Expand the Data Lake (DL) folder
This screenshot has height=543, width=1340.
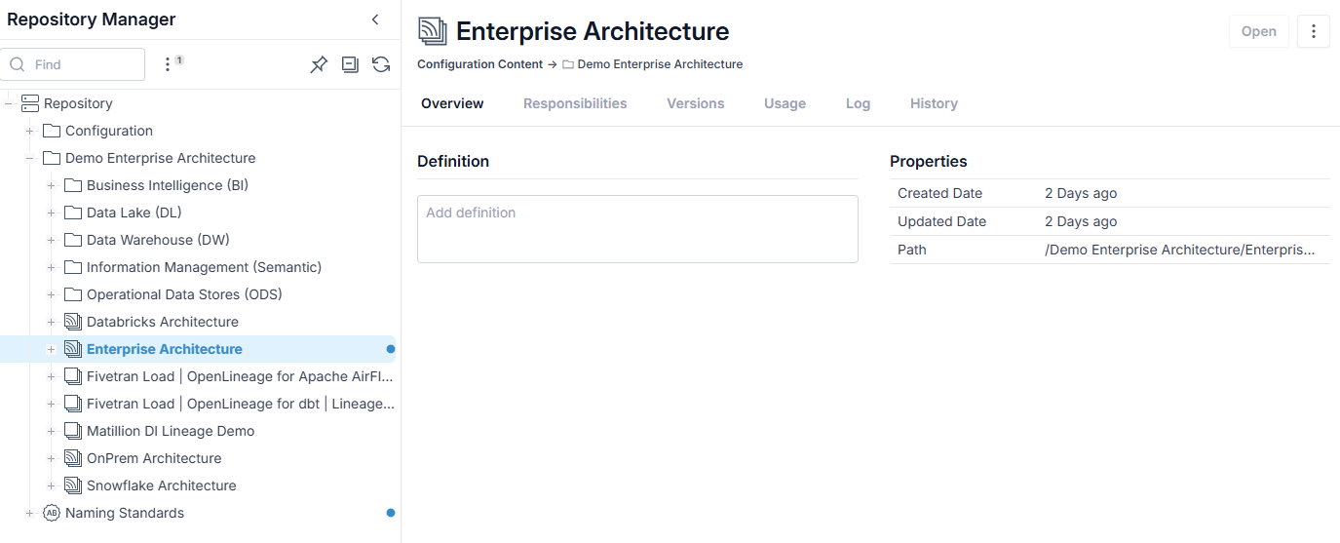(x=52, y=213)
